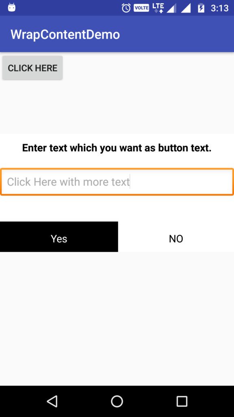Tap the VoLTE status bar indicator

[141, 8]
